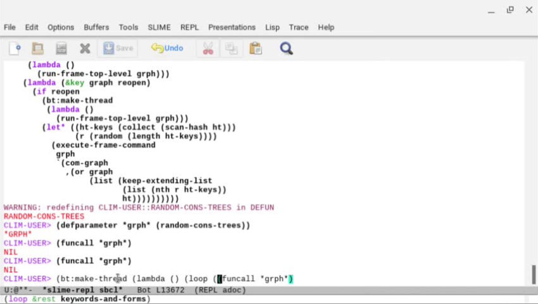This screenshot has width=538, height=304.
Task: Click the New File toolbar icon
Action: tap(15, 48)
